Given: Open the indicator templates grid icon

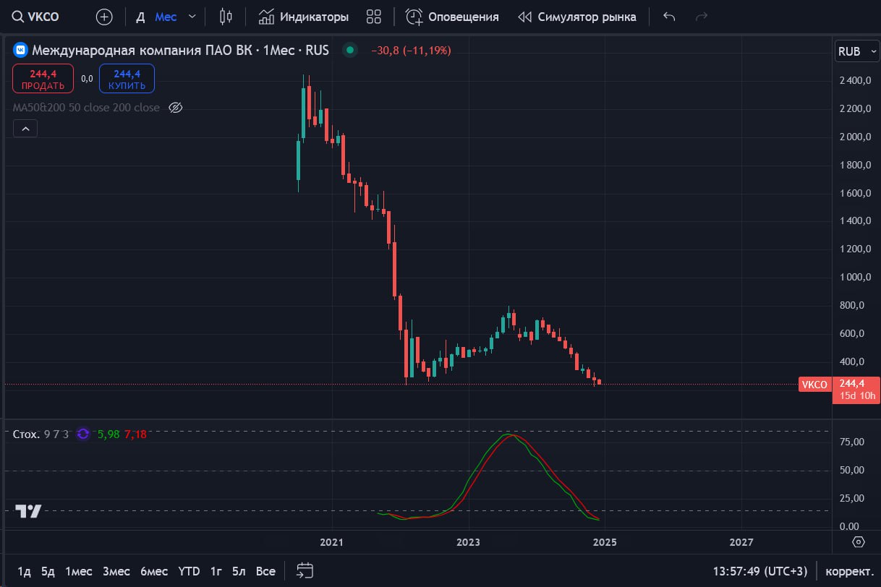Looking at the screenshot, I should (x=374, y=17).
